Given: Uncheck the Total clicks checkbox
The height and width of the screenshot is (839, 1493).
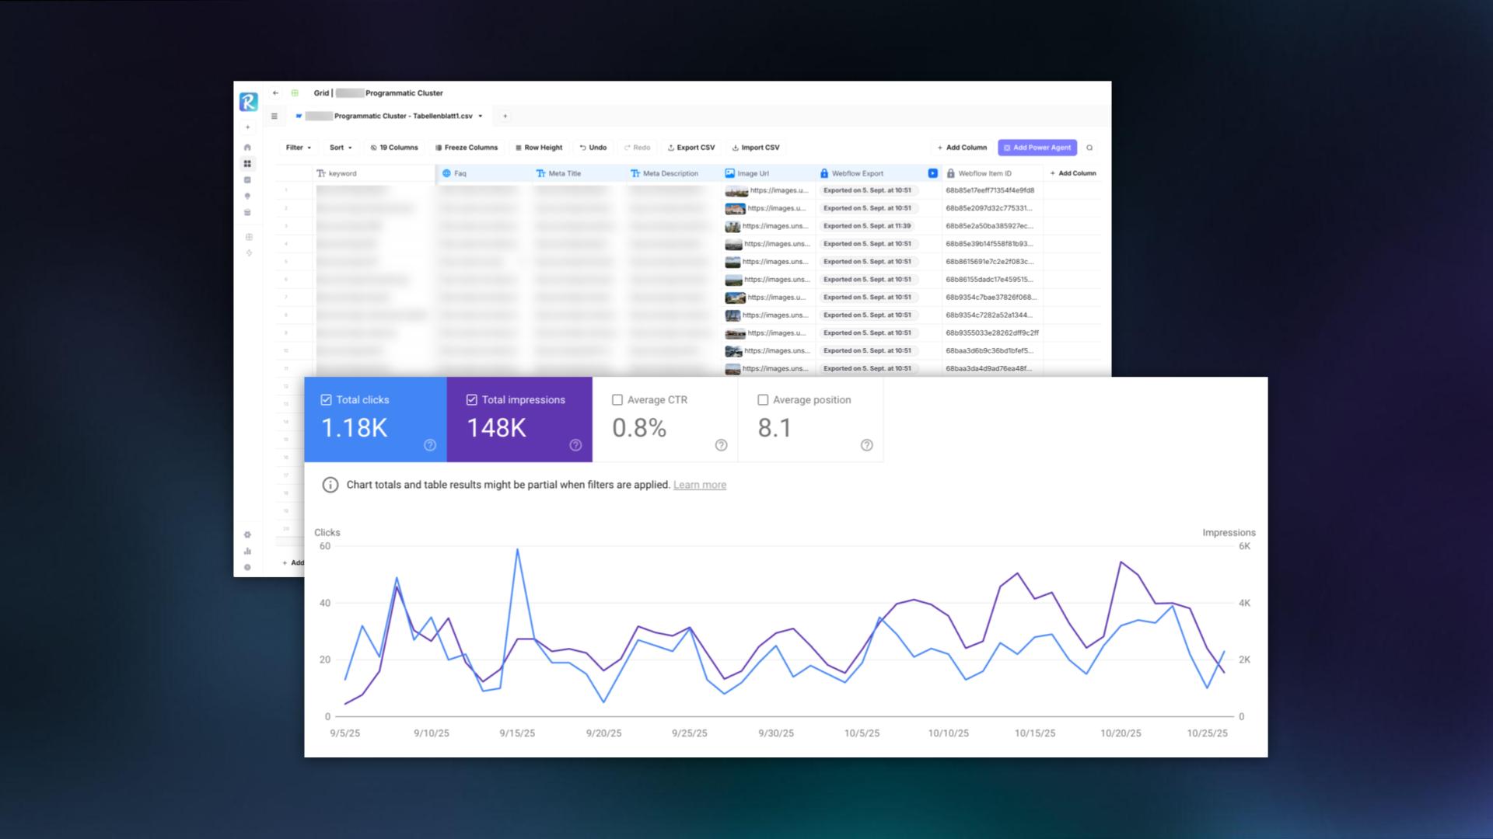Looking at the screenshot, I should [326, 400].
